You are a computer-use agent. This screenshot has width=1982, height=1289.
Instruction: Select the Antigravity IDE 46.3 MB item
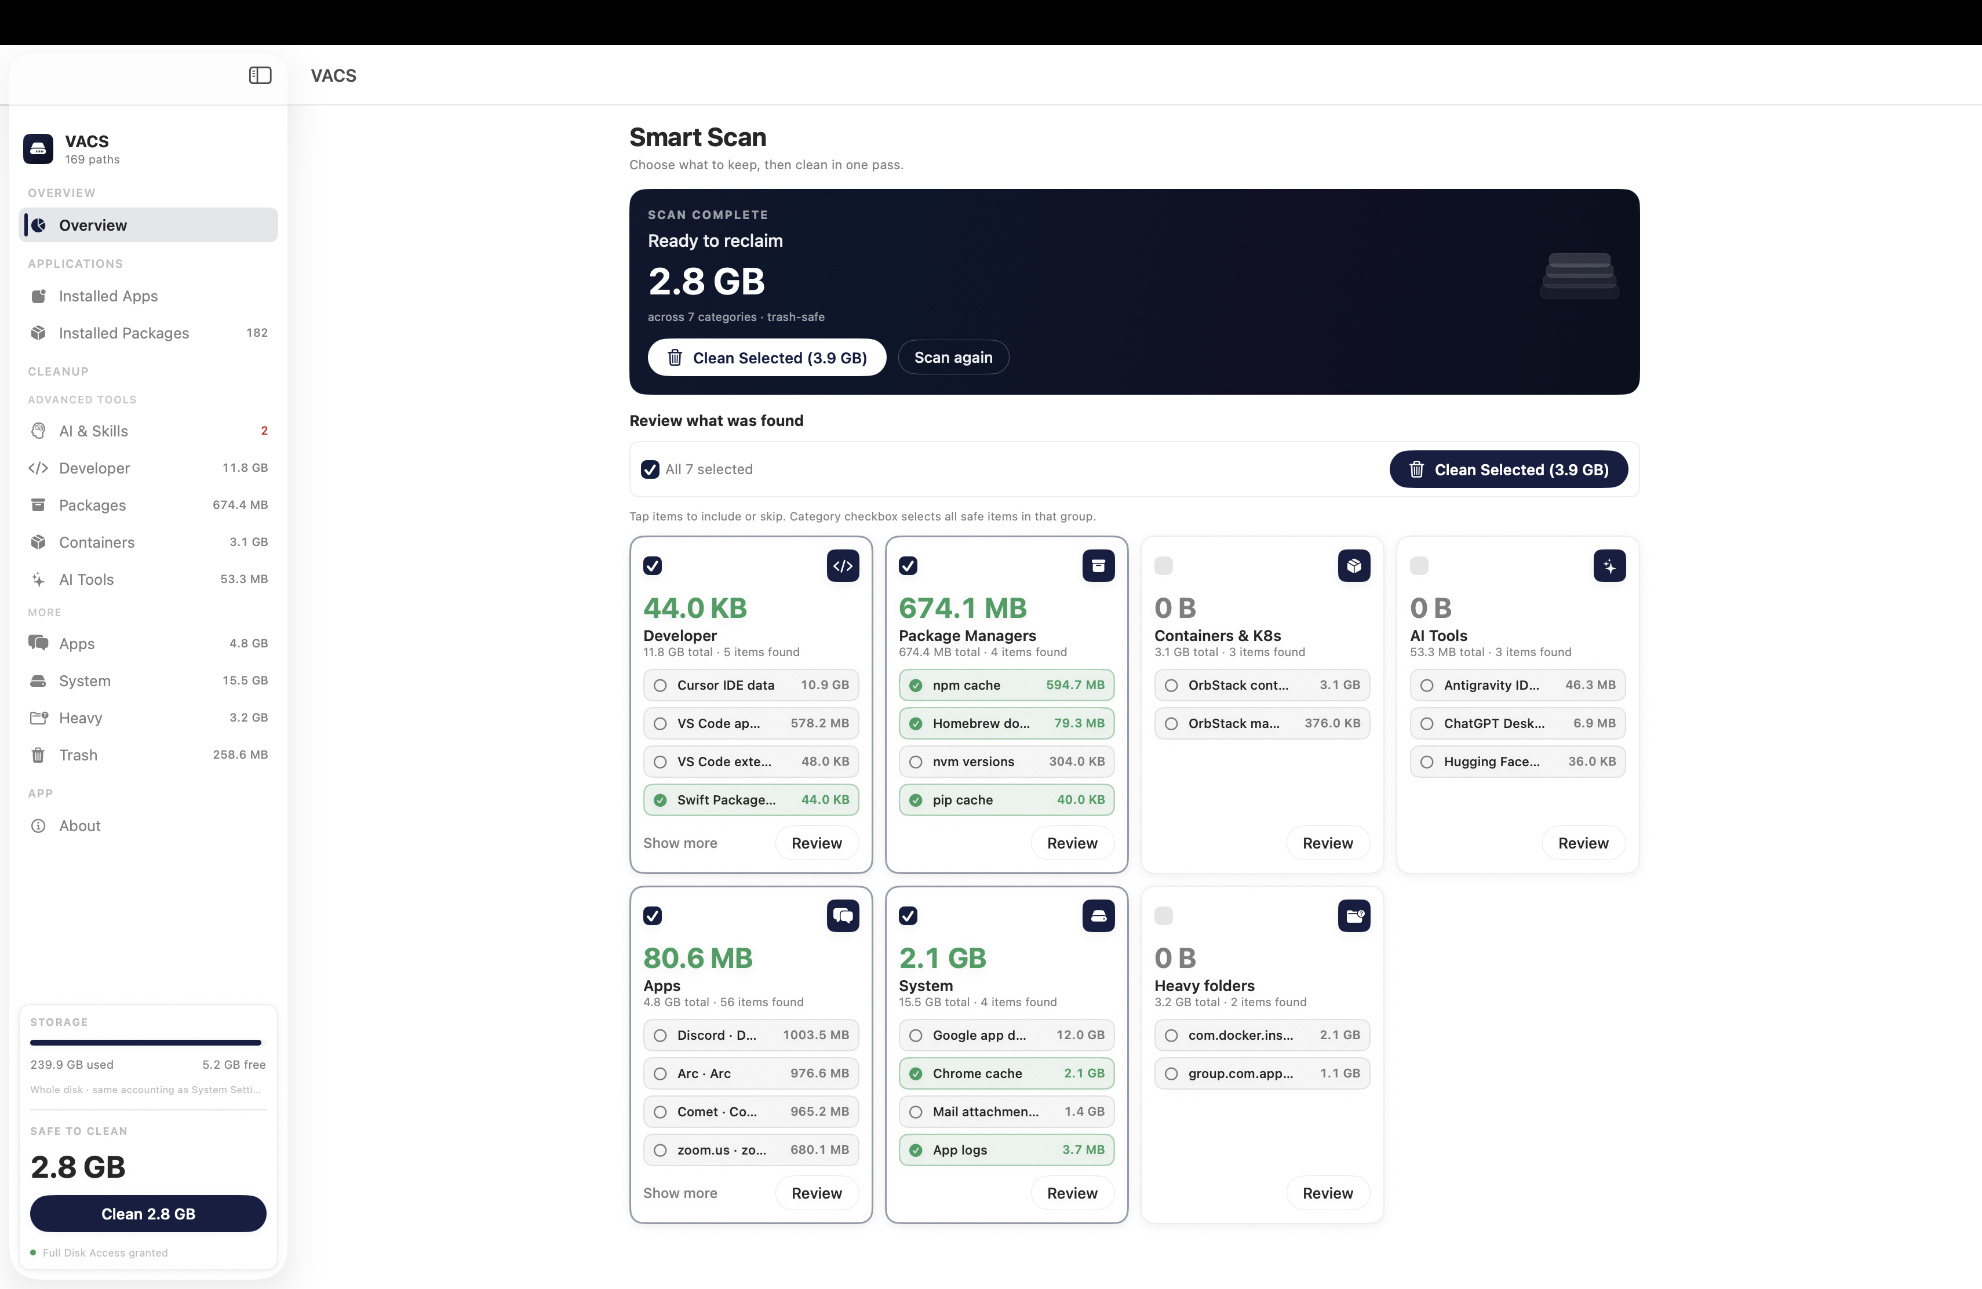point(1518,685)
